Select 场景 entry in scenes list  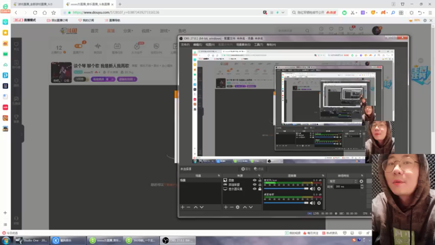[200, 180]
